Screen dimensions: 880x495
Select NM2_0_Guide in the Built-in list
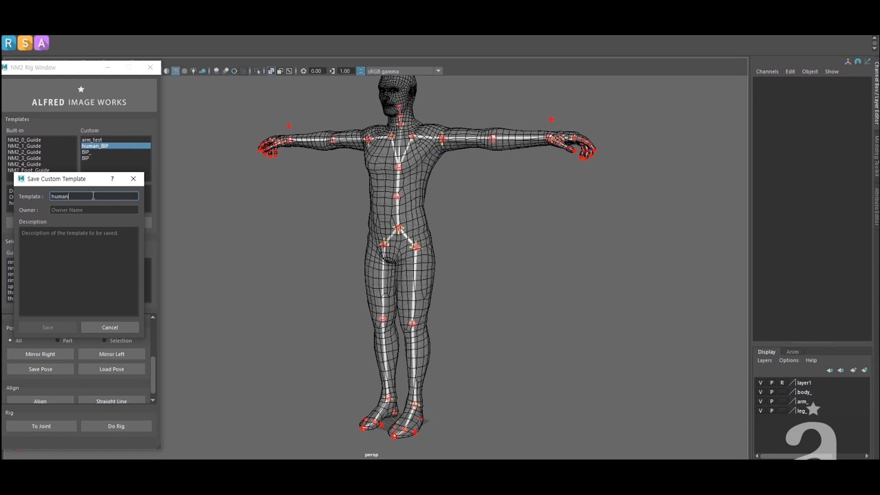[25, 140]
